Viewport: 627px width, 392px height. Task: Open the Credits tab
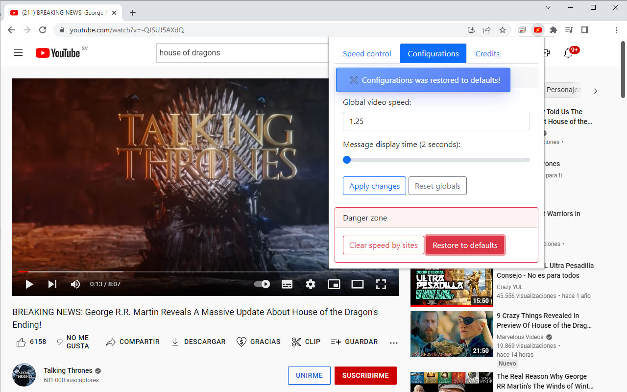click(x=487, y=54)
